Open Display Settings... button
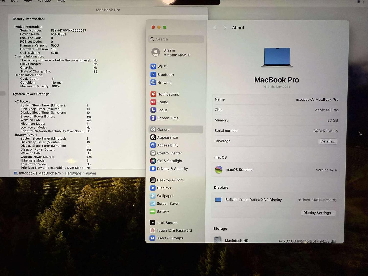368x276 pixels. pos(318,213)
